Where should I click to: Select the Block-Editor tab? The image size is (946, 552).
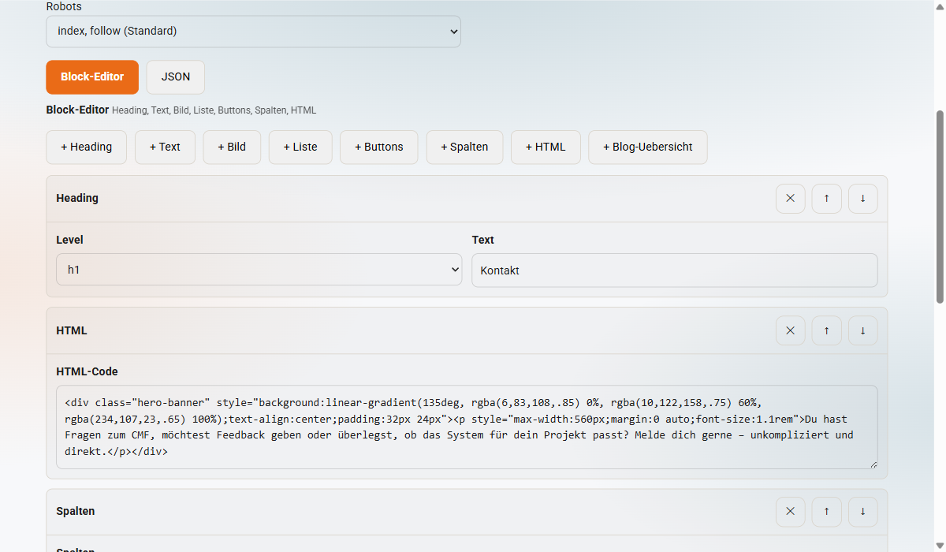91,76
